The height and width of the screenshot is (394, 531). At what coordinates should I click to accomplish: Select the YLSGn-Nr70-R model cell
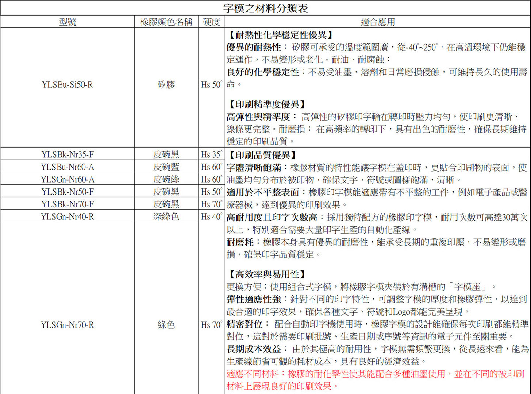pyautogui.click(x=67, y=325)
